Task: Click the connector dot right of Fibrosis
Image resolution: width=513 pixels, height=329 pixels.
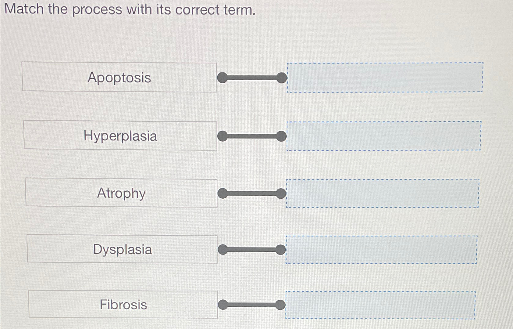Action: 222,305
